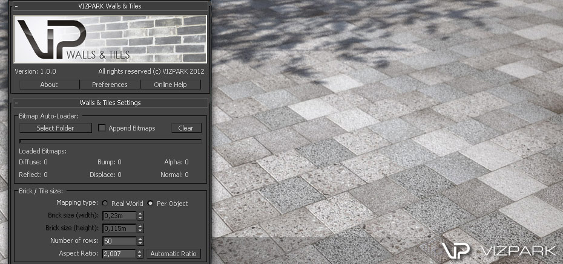Click Aspect Ratio spinner arrows

click(140, 254)
